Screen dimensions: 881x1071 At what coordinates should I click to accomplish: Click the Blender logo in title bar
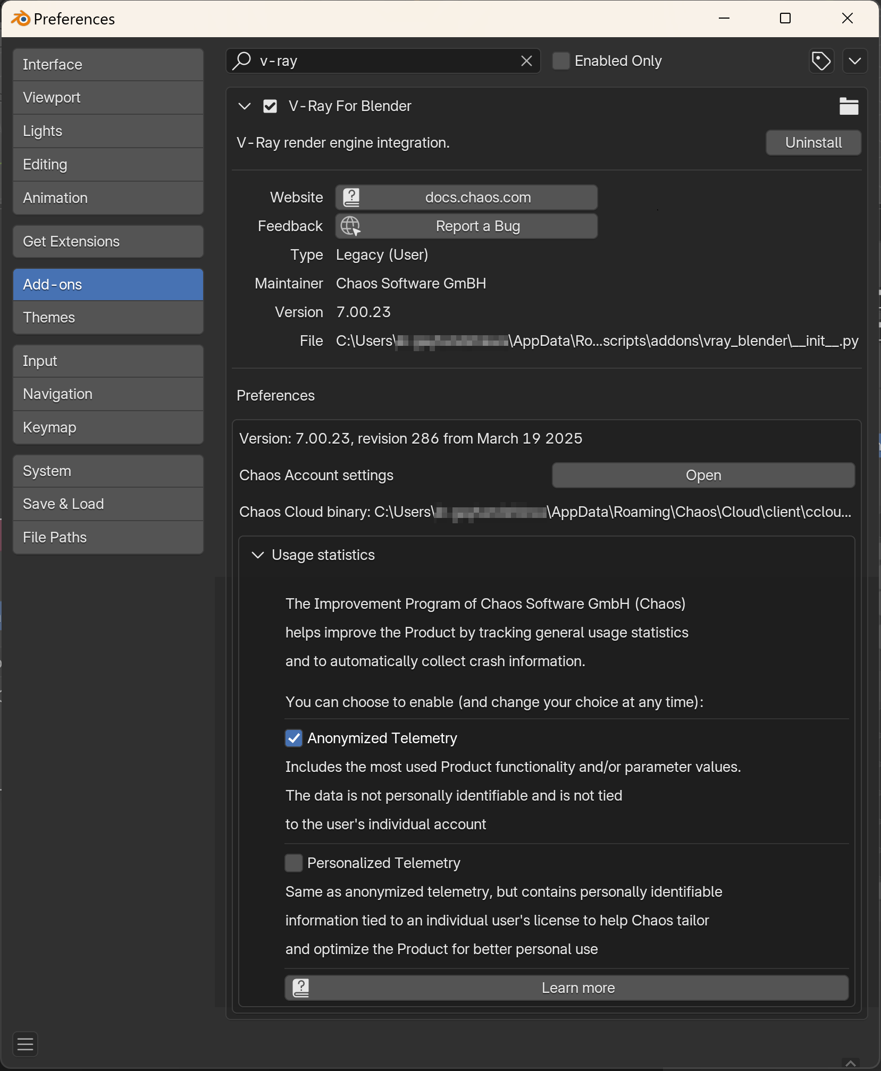coord(21,19)
